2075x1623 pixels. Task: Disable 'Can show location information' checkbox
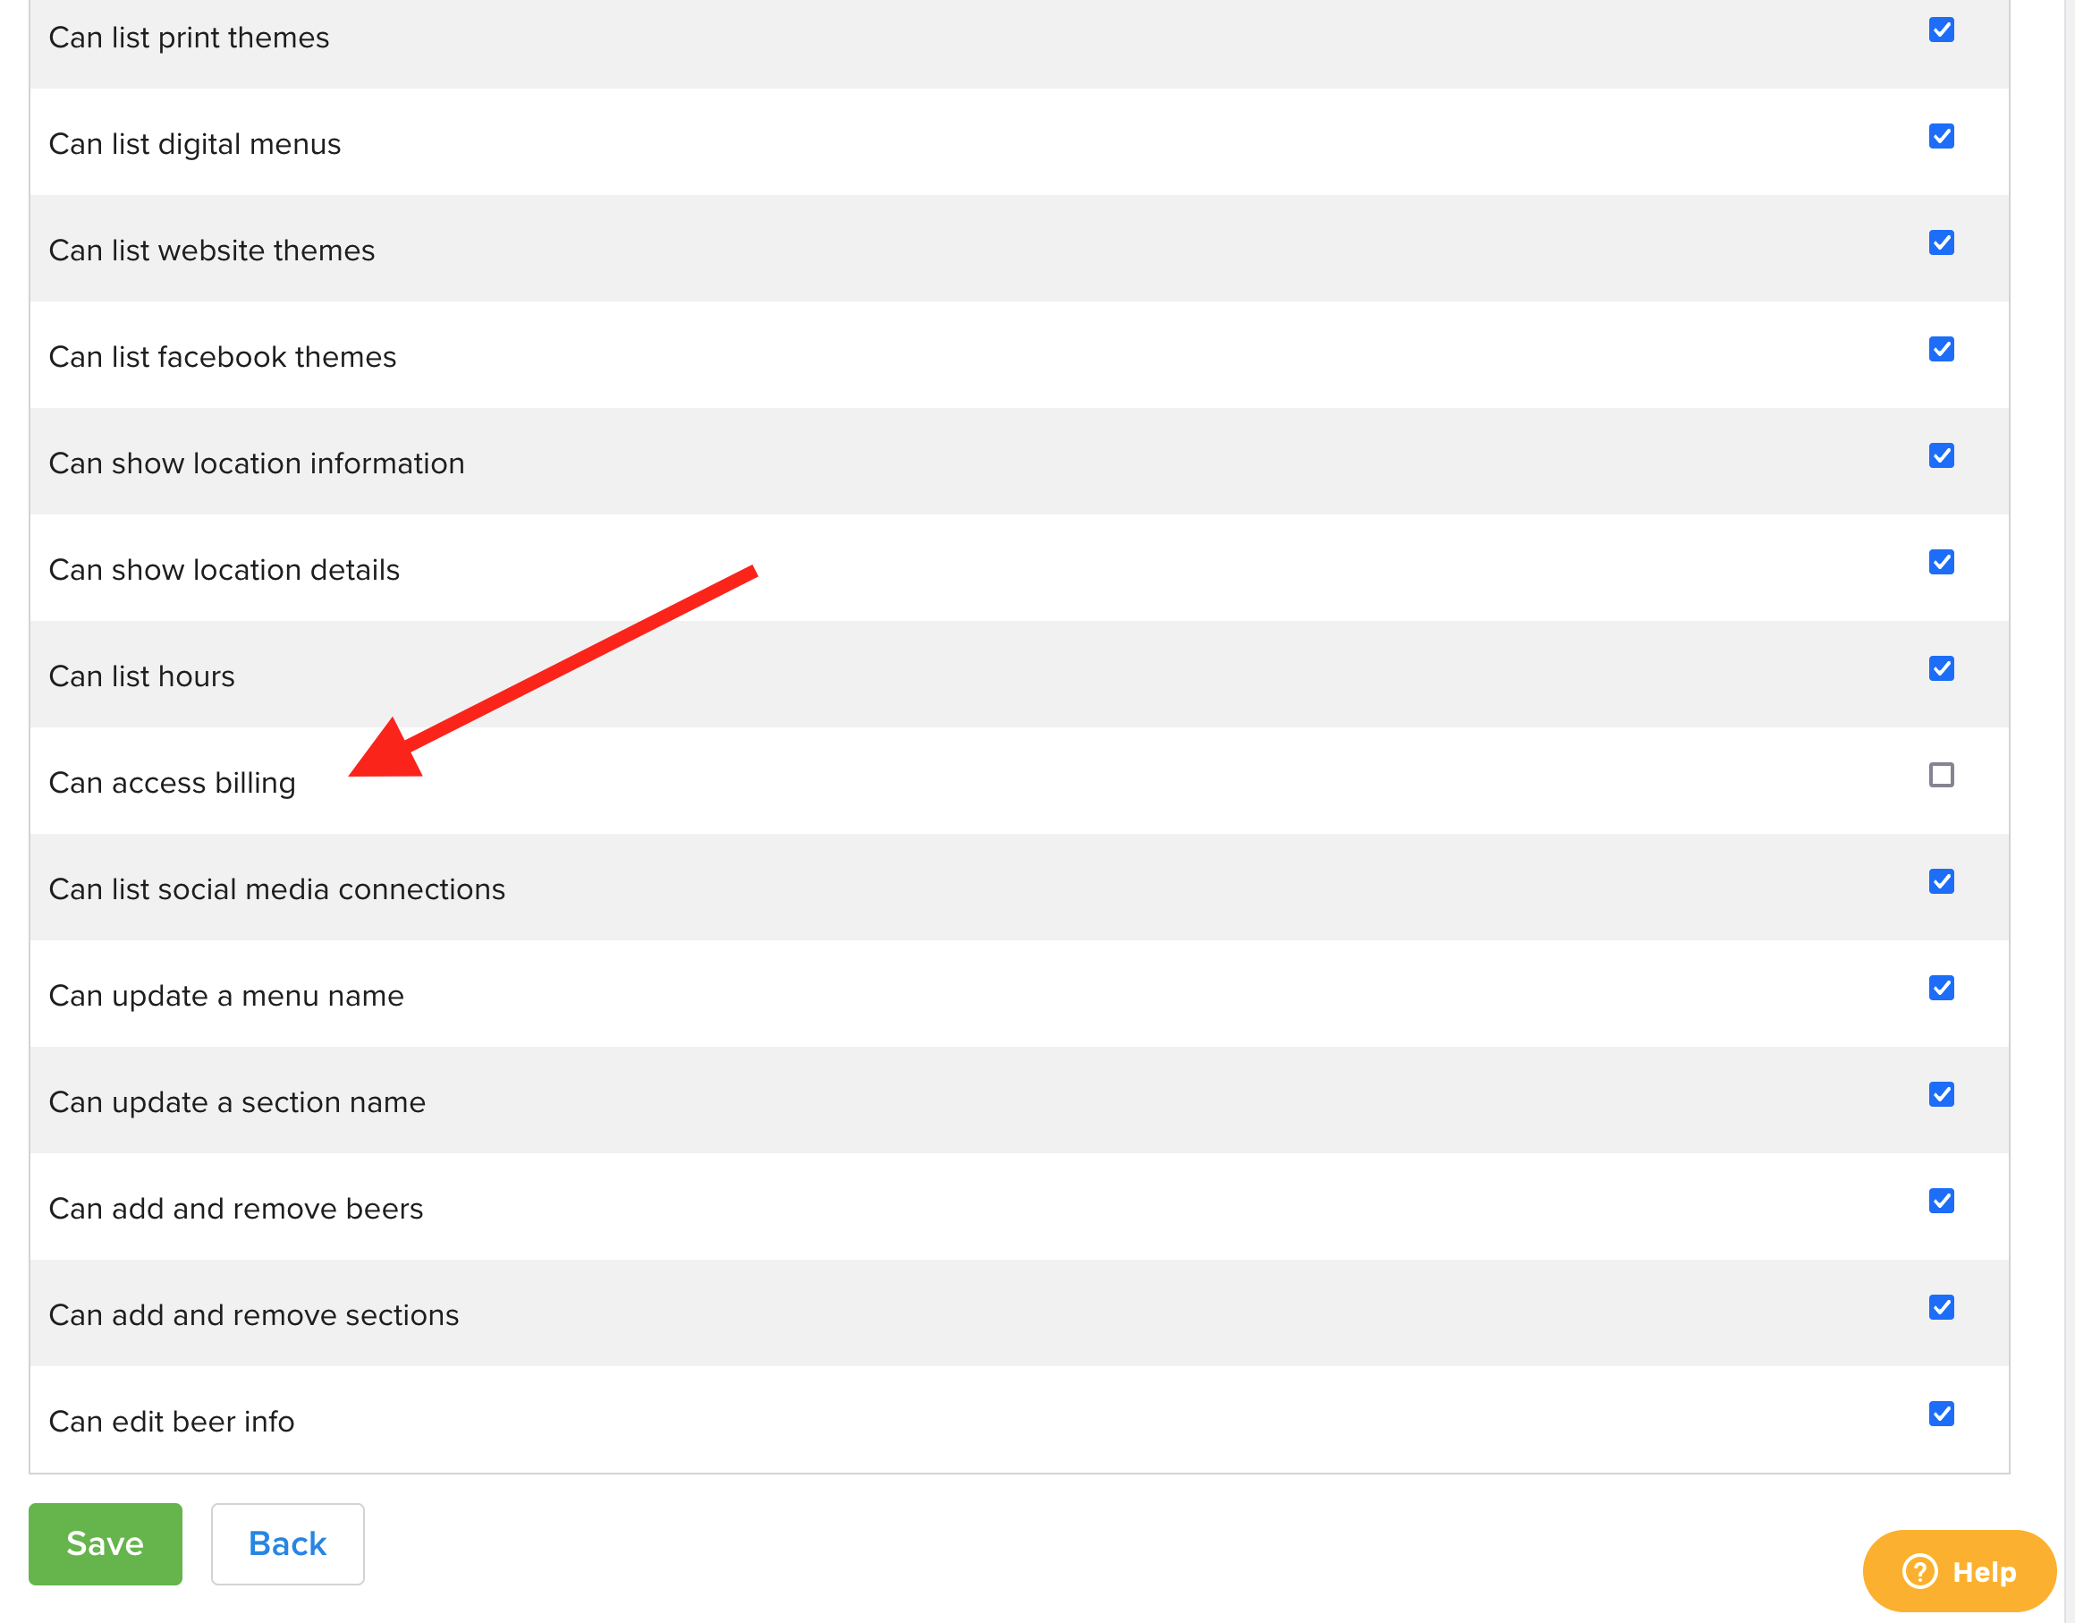[x=1941, y=455]
